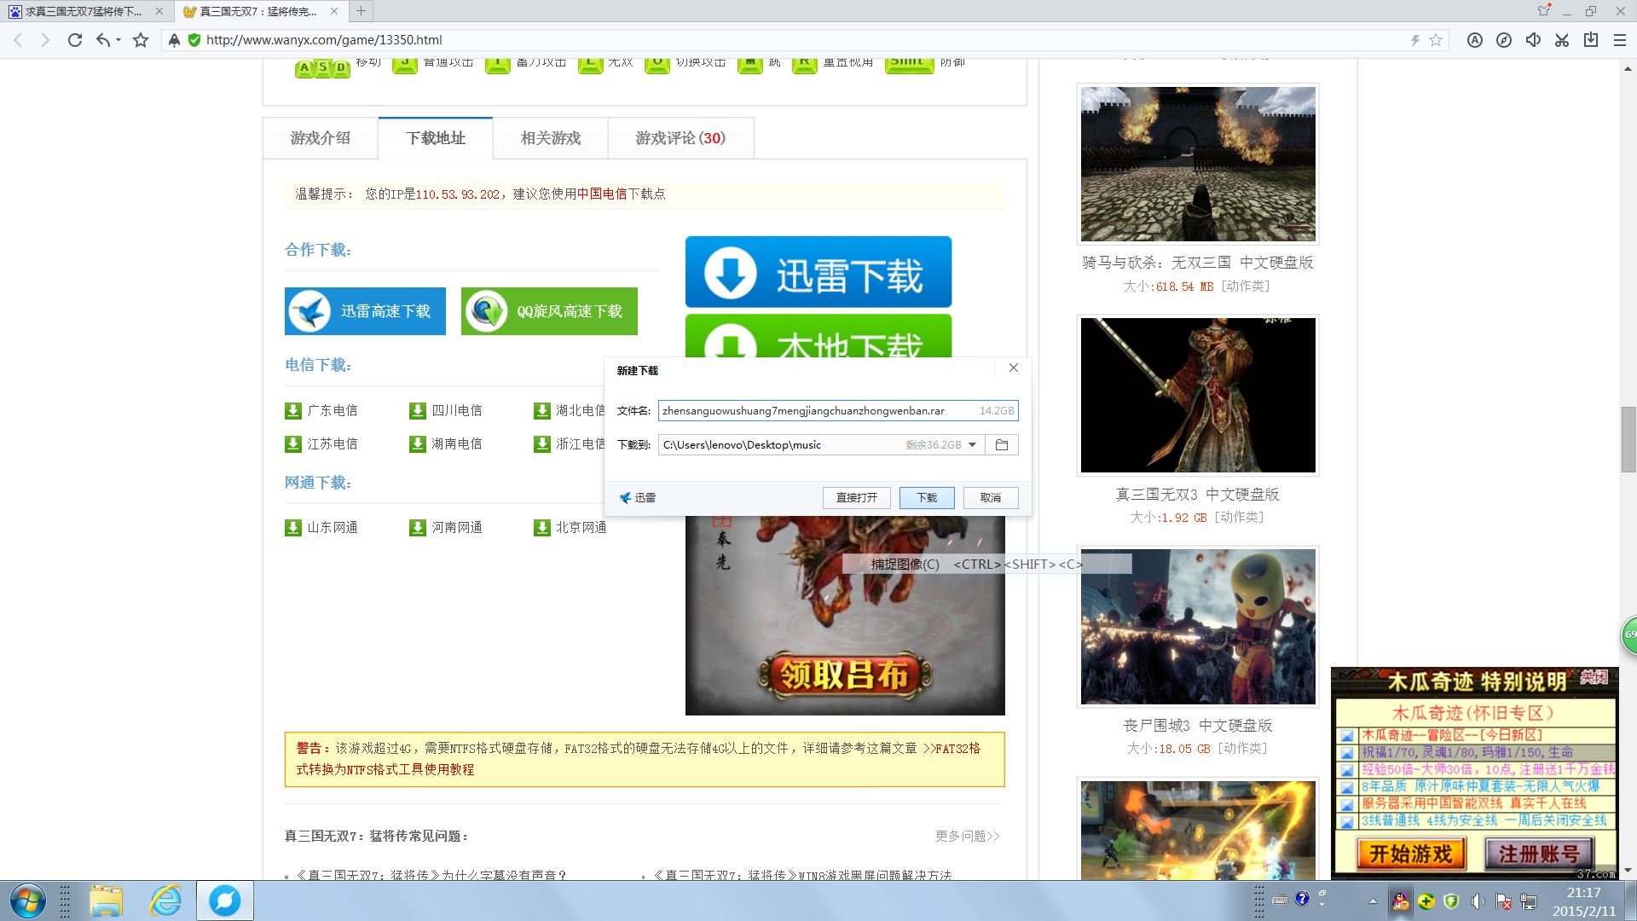
Task: Open QQ from the penguin tray icon
Action: 1400,901
